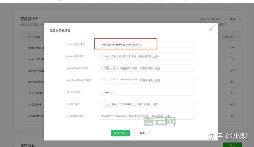Viewport: 254px width, 147px height.
Task: Click the 配置服务器域名 dialog title
Action: coord(60,31)
